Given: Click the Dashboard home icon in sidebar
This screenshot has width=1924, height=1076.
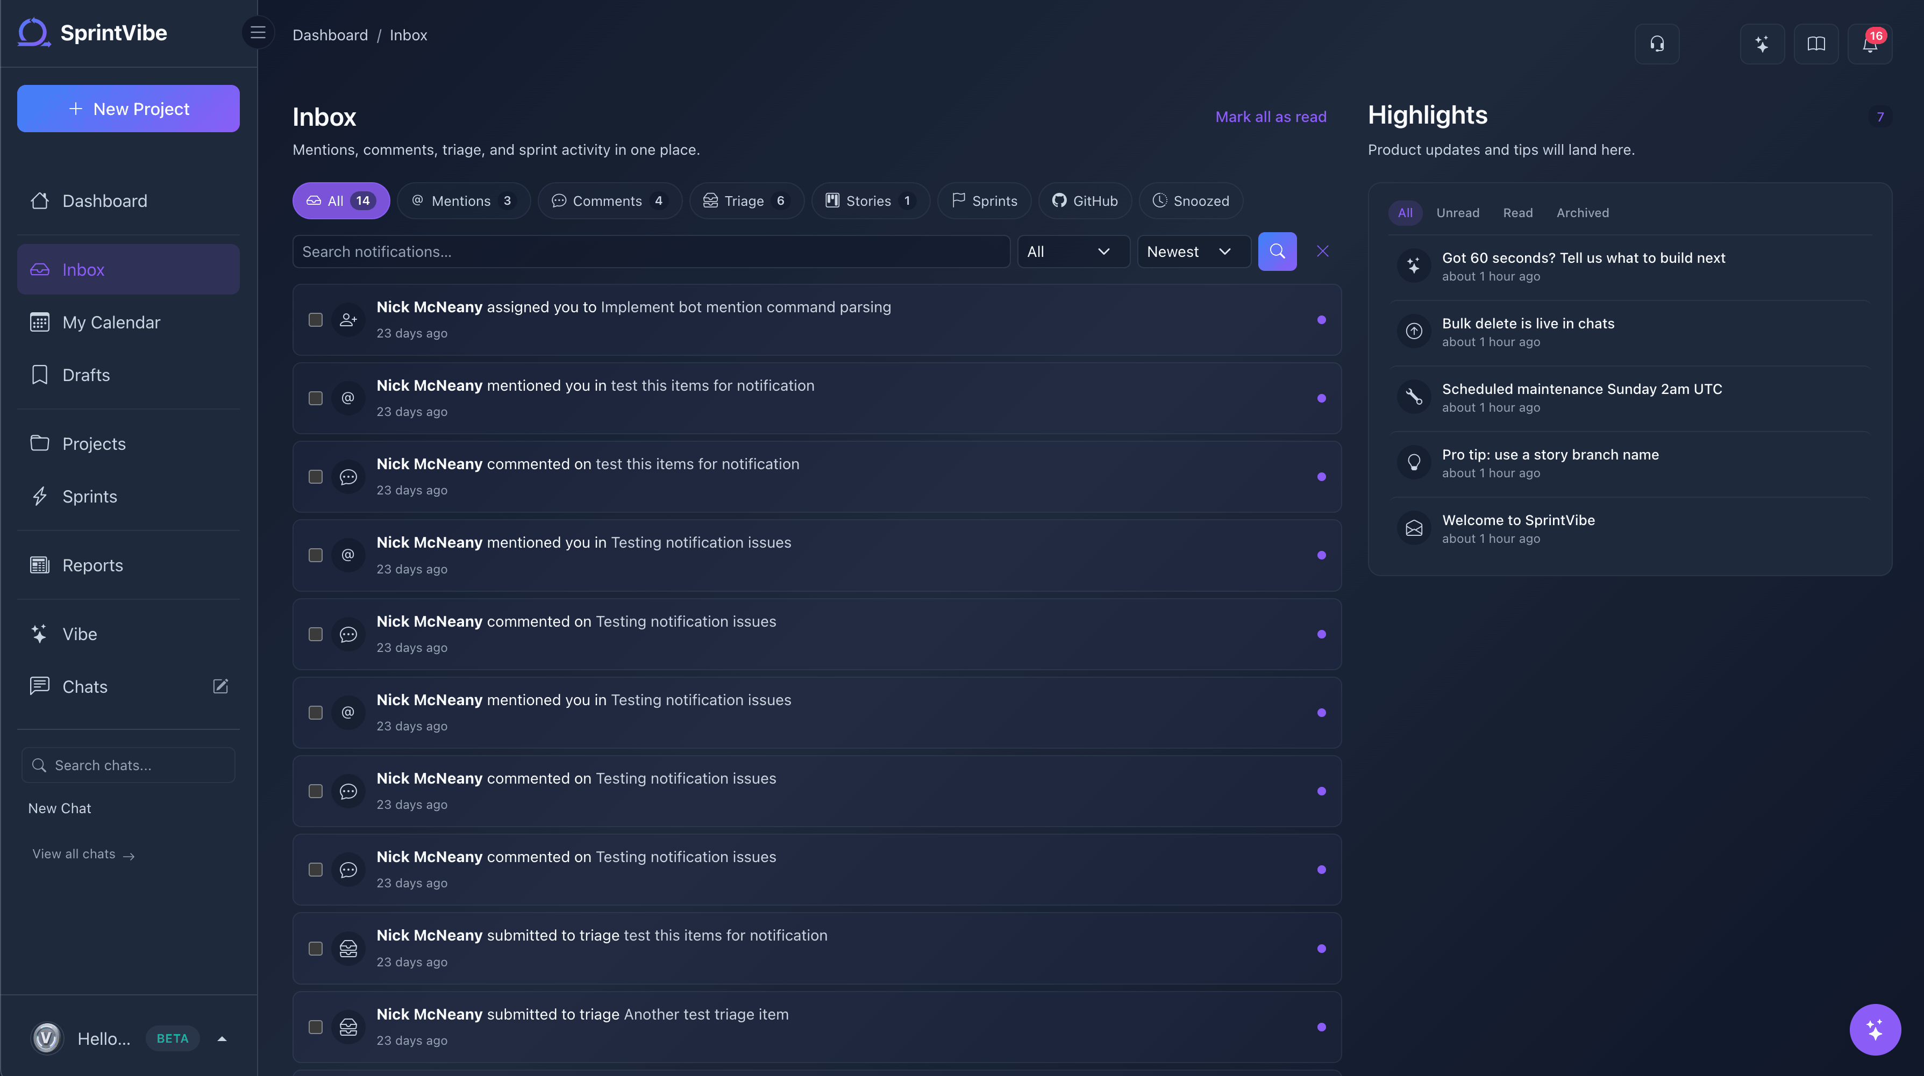Looking at the screenshot, I should [40, 201].
